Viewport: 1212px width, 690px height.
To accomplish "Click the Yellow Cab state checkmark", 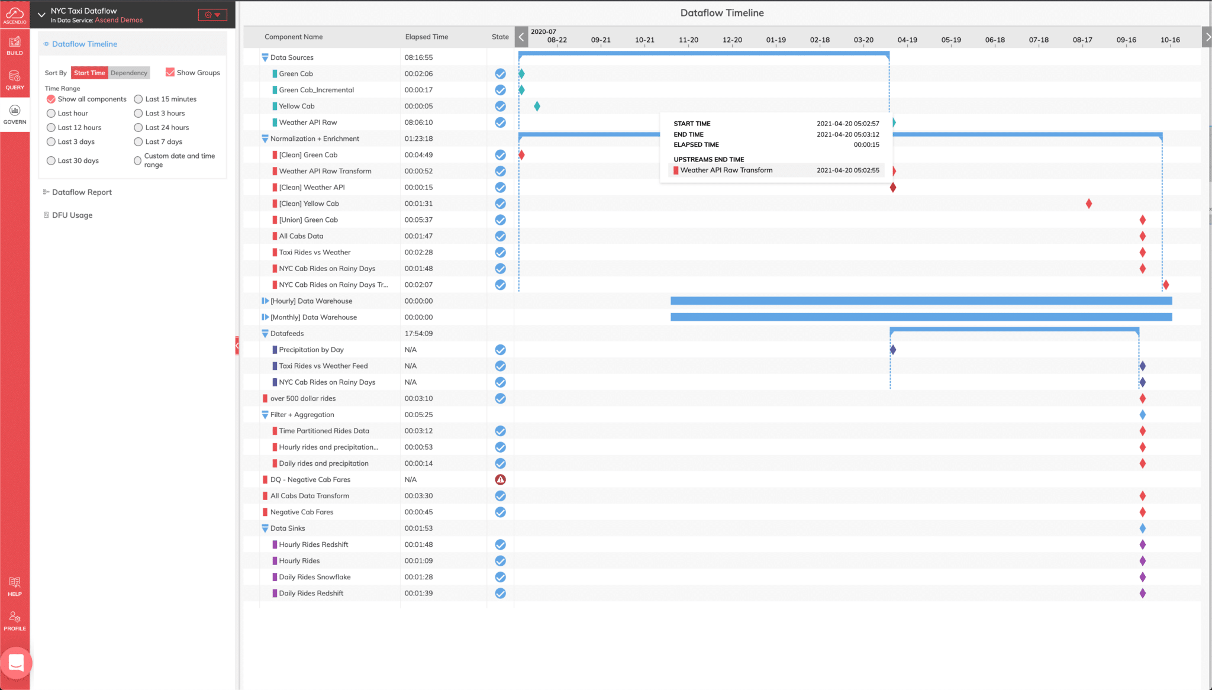I will click(x=500, y=107).
